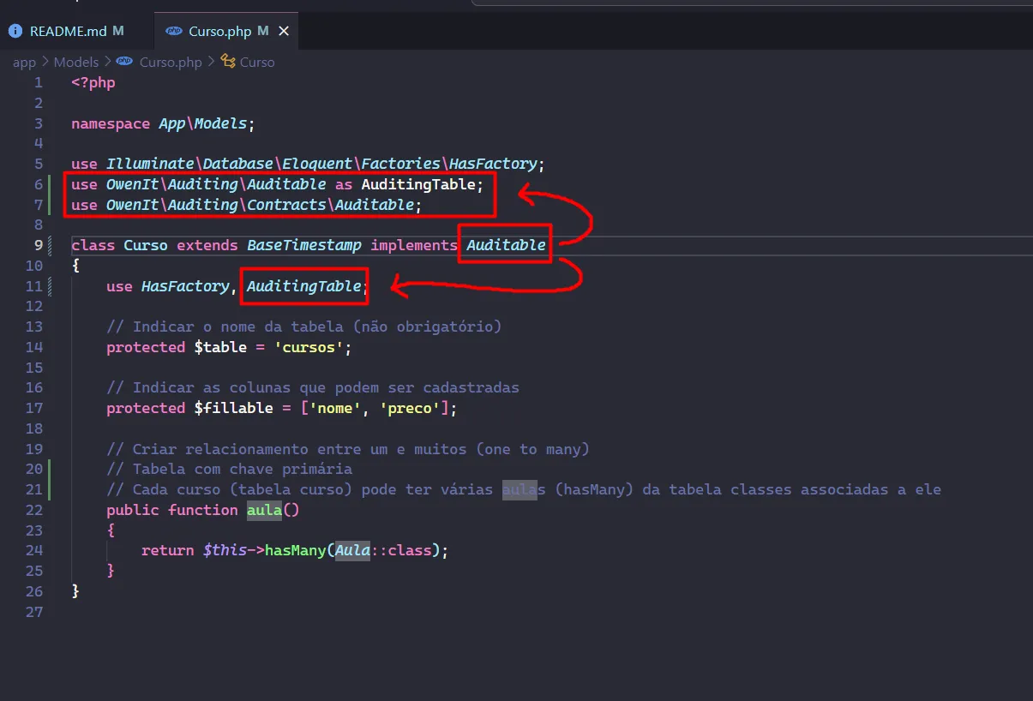Click line number 22 in the gutter
This screenshot has width=1033, height=701.
pos(34,510)
